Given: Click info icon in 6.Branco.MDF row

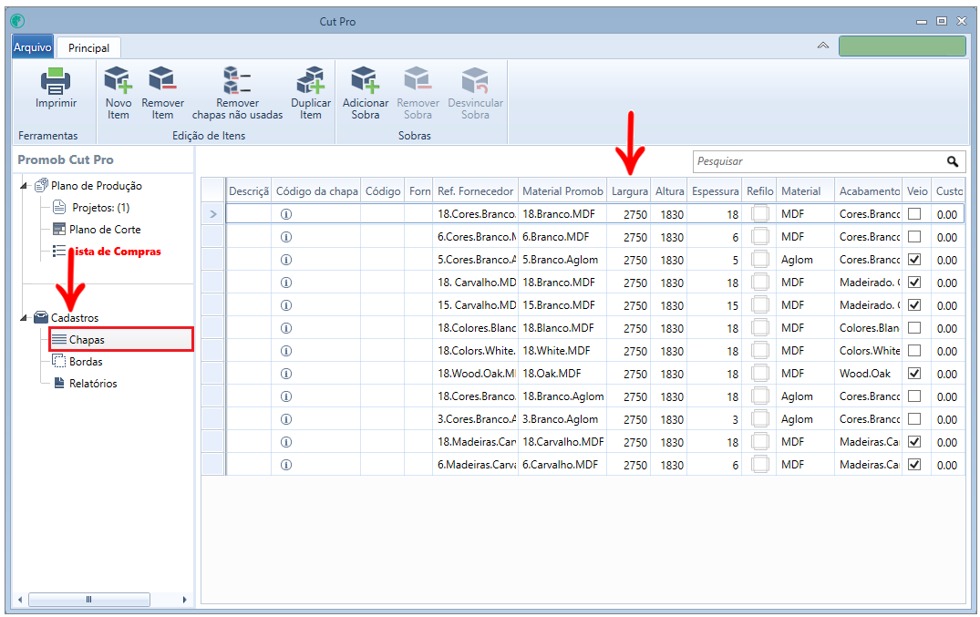Looking at the screenshot, I should click(286, 237).
